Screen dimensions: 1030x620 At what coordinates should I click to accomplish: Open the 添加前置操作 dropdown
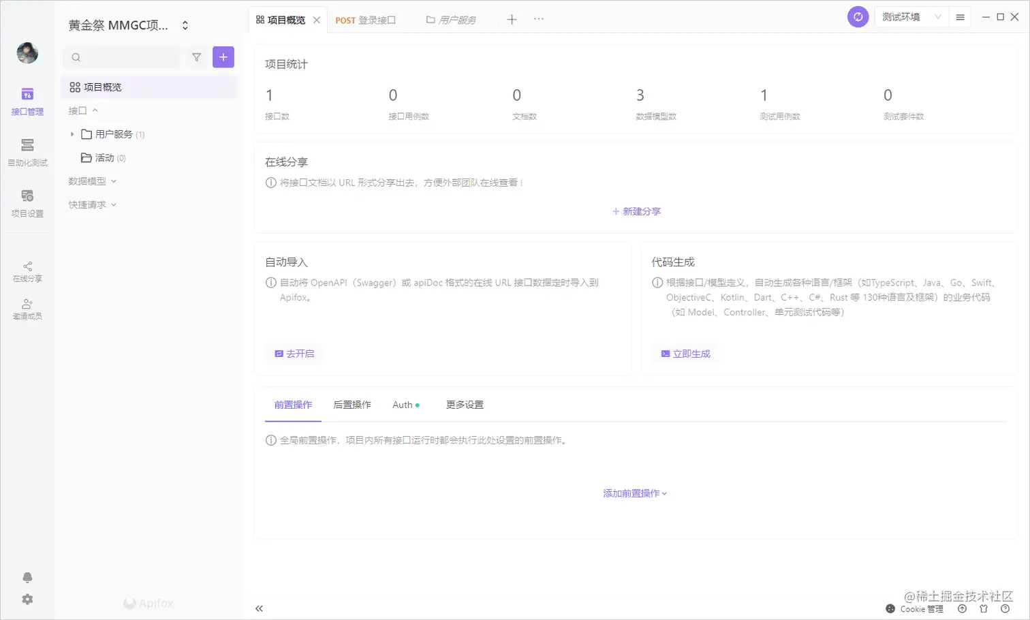(634, 493)
